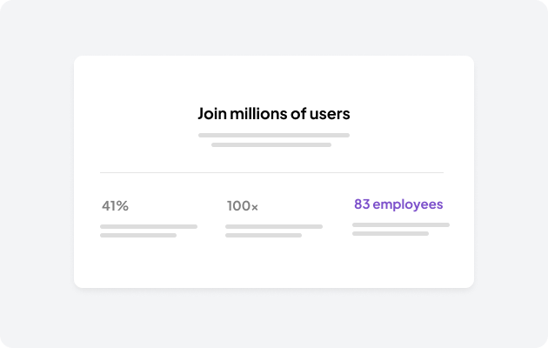The height and width of the screenshot is (348, 548).
Task: Click the word "employees" in the purple stat
Action: pyautogui.click(x=408, y=204)
